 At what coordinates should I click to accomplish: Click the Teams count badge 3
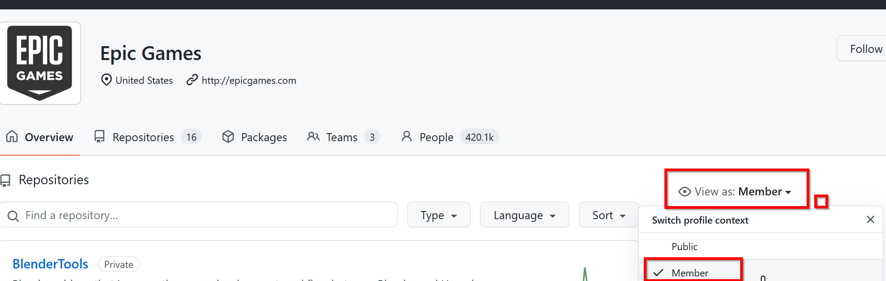(372, 137)
